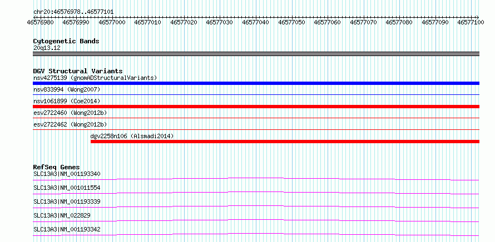Open nsv1061899 (Coe2014) variant label
The image size is (495, 242).
(67, 101)
